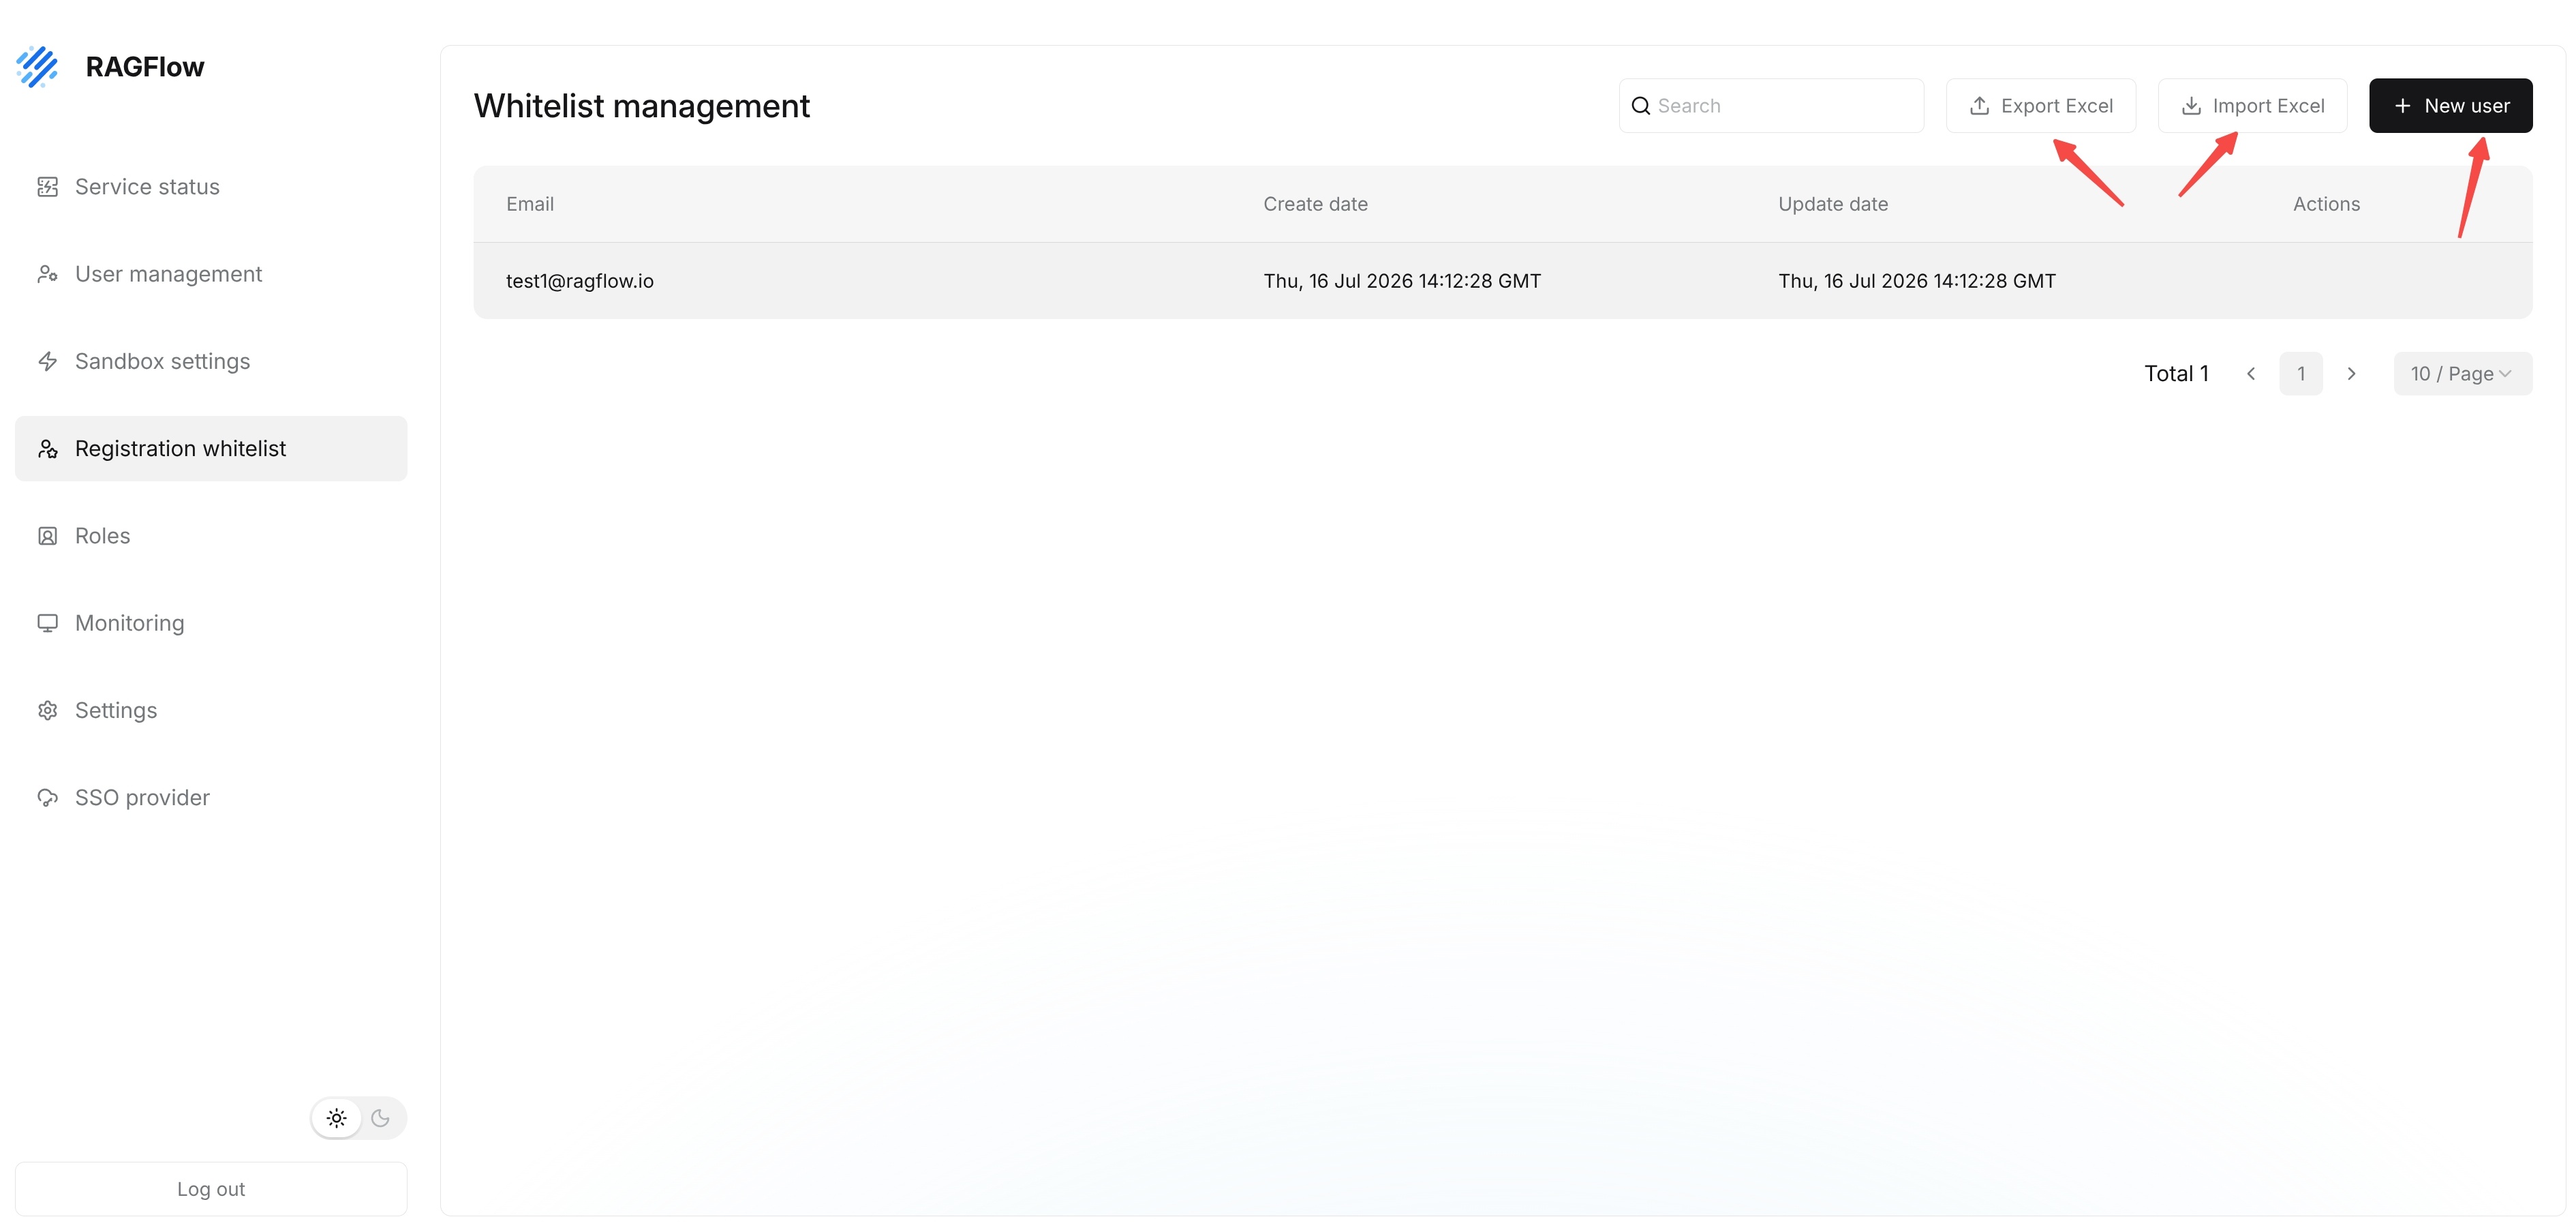2576x1232 pixels.
Task: Click the New user button
Action: 2450,106
